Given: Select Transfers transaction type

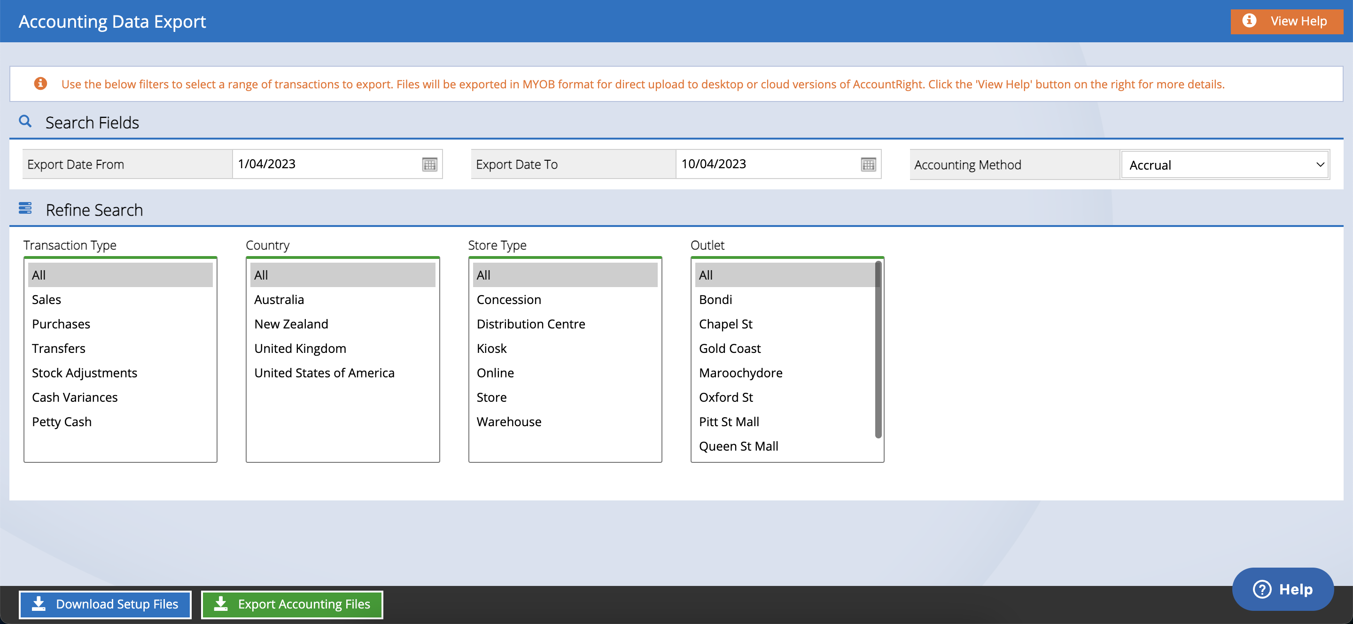Looking at the screenshot, I should click(120, 348).
